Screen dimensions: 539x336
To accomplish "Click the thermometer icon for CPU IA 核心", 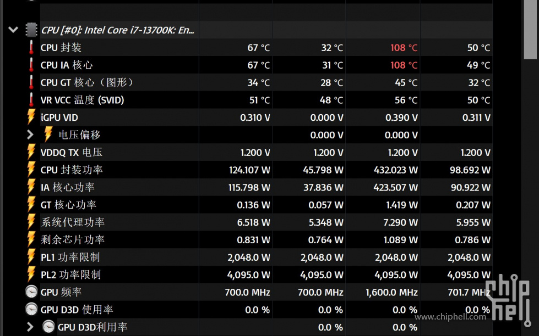I will [31, 65].
